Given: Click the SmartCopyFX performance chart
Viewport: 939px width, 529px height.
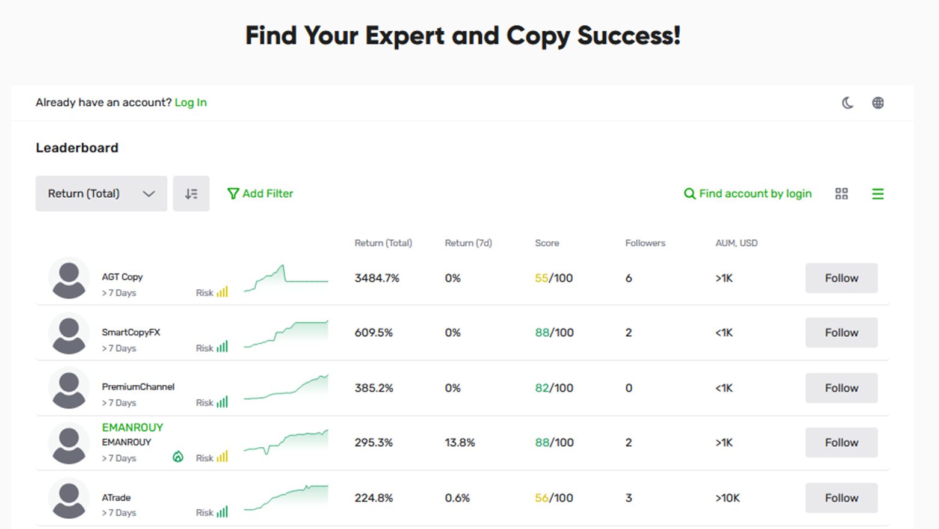Looking at the screenshot, I should pos(286,334).
